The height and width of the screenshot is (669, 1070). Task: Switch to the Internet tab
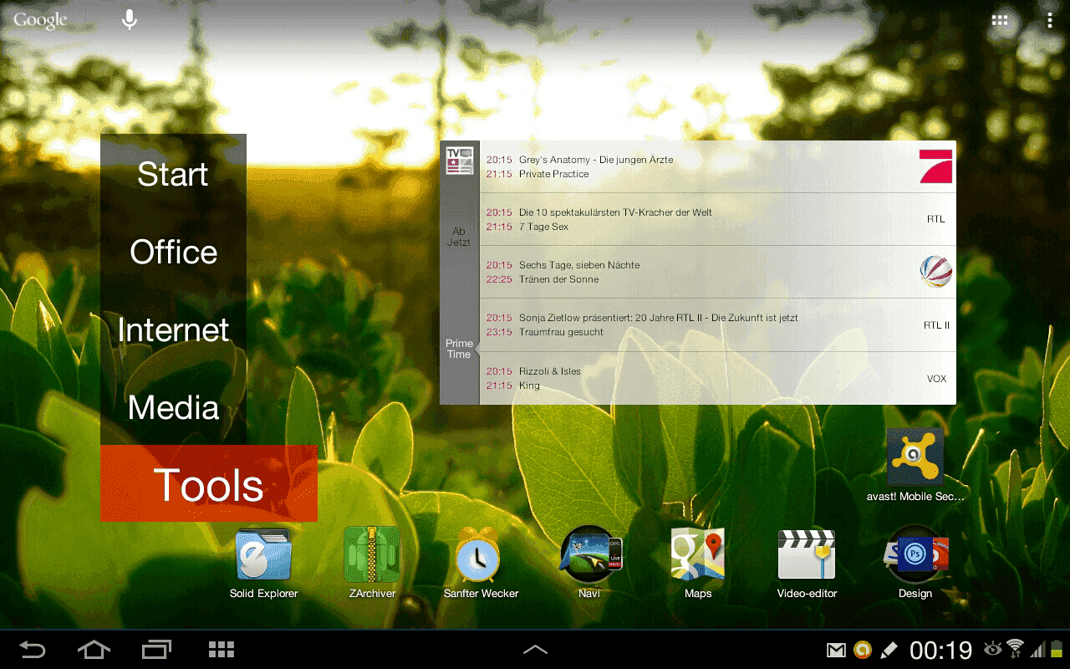tap(173, 329)
